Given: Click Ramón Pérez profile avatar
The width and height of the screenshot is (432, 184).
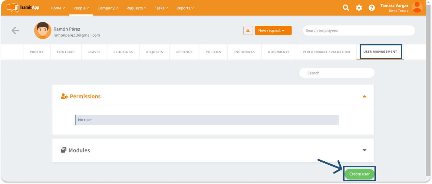Looking at the screenshot, I should pos(43,30).
